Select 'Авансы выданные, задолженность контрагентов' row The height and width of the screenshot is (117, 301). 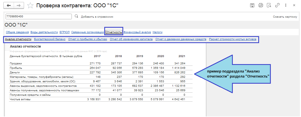click(43, 86)
